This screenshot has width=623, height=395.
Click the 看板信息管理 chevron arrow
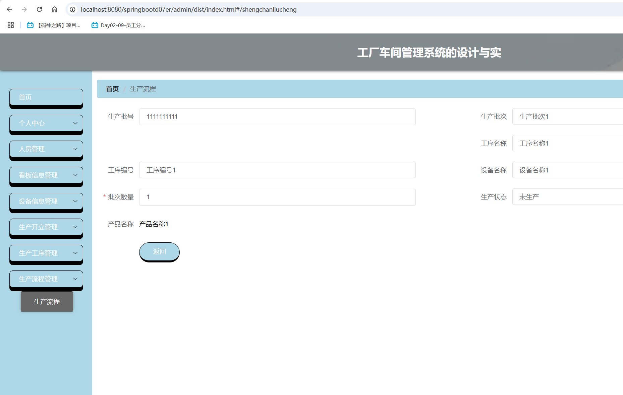pyautogui.click(x=75, y=175)
